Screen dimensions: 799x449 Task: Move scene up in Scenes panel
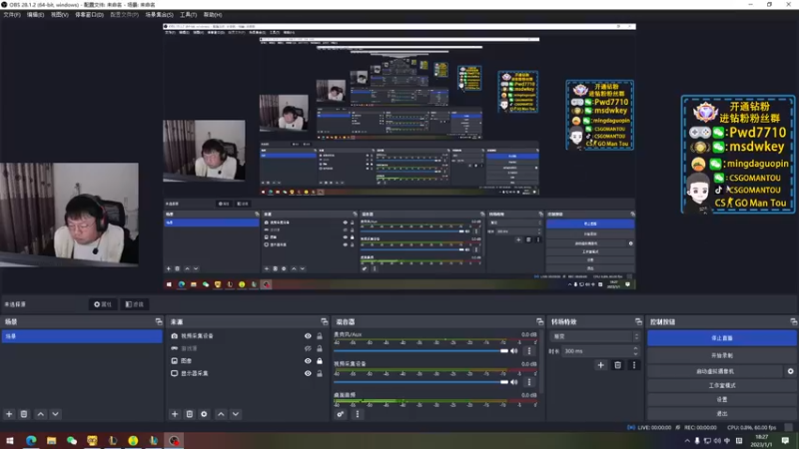(x=41, y=414)
